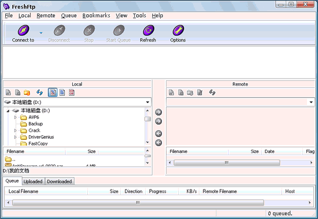Click the remote panel refresh arrows icon
This screenshot has height=219, width=318.
coord(212,92)
